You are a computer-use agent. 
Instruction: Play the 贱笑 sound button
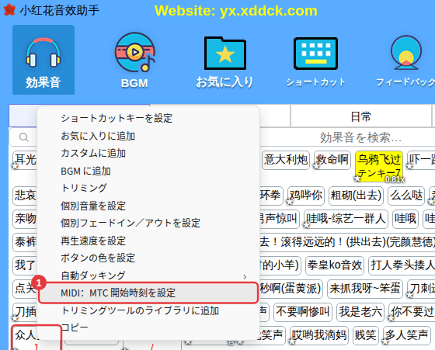click(x=366, y=335)
